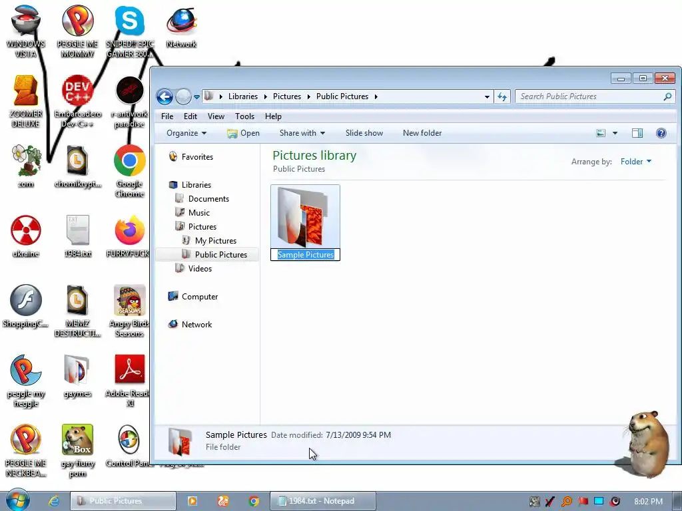
Task: Click the refresh button beside the address bar
Action: click(502, 96)
